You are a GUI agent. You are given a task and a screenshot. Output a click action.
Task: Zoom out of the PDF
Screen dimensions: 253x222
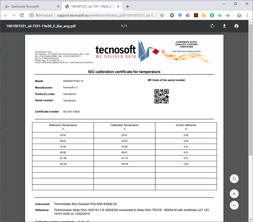tap(234, 205)
